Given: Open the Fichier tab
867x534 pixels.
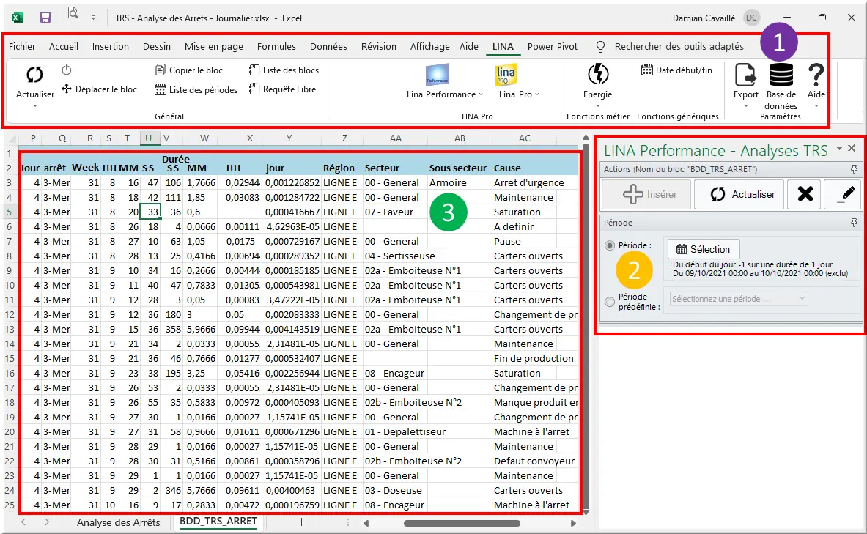Looking at the screenshot, I should [x=22, y=46].
